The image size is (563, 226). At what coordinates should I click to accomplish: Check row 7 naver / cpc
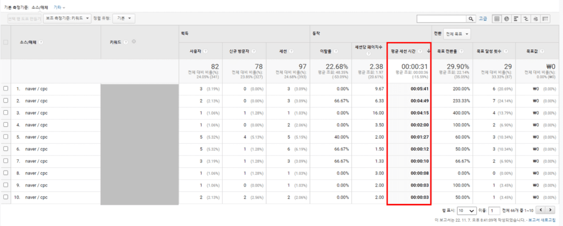click(x=5, y=161)
